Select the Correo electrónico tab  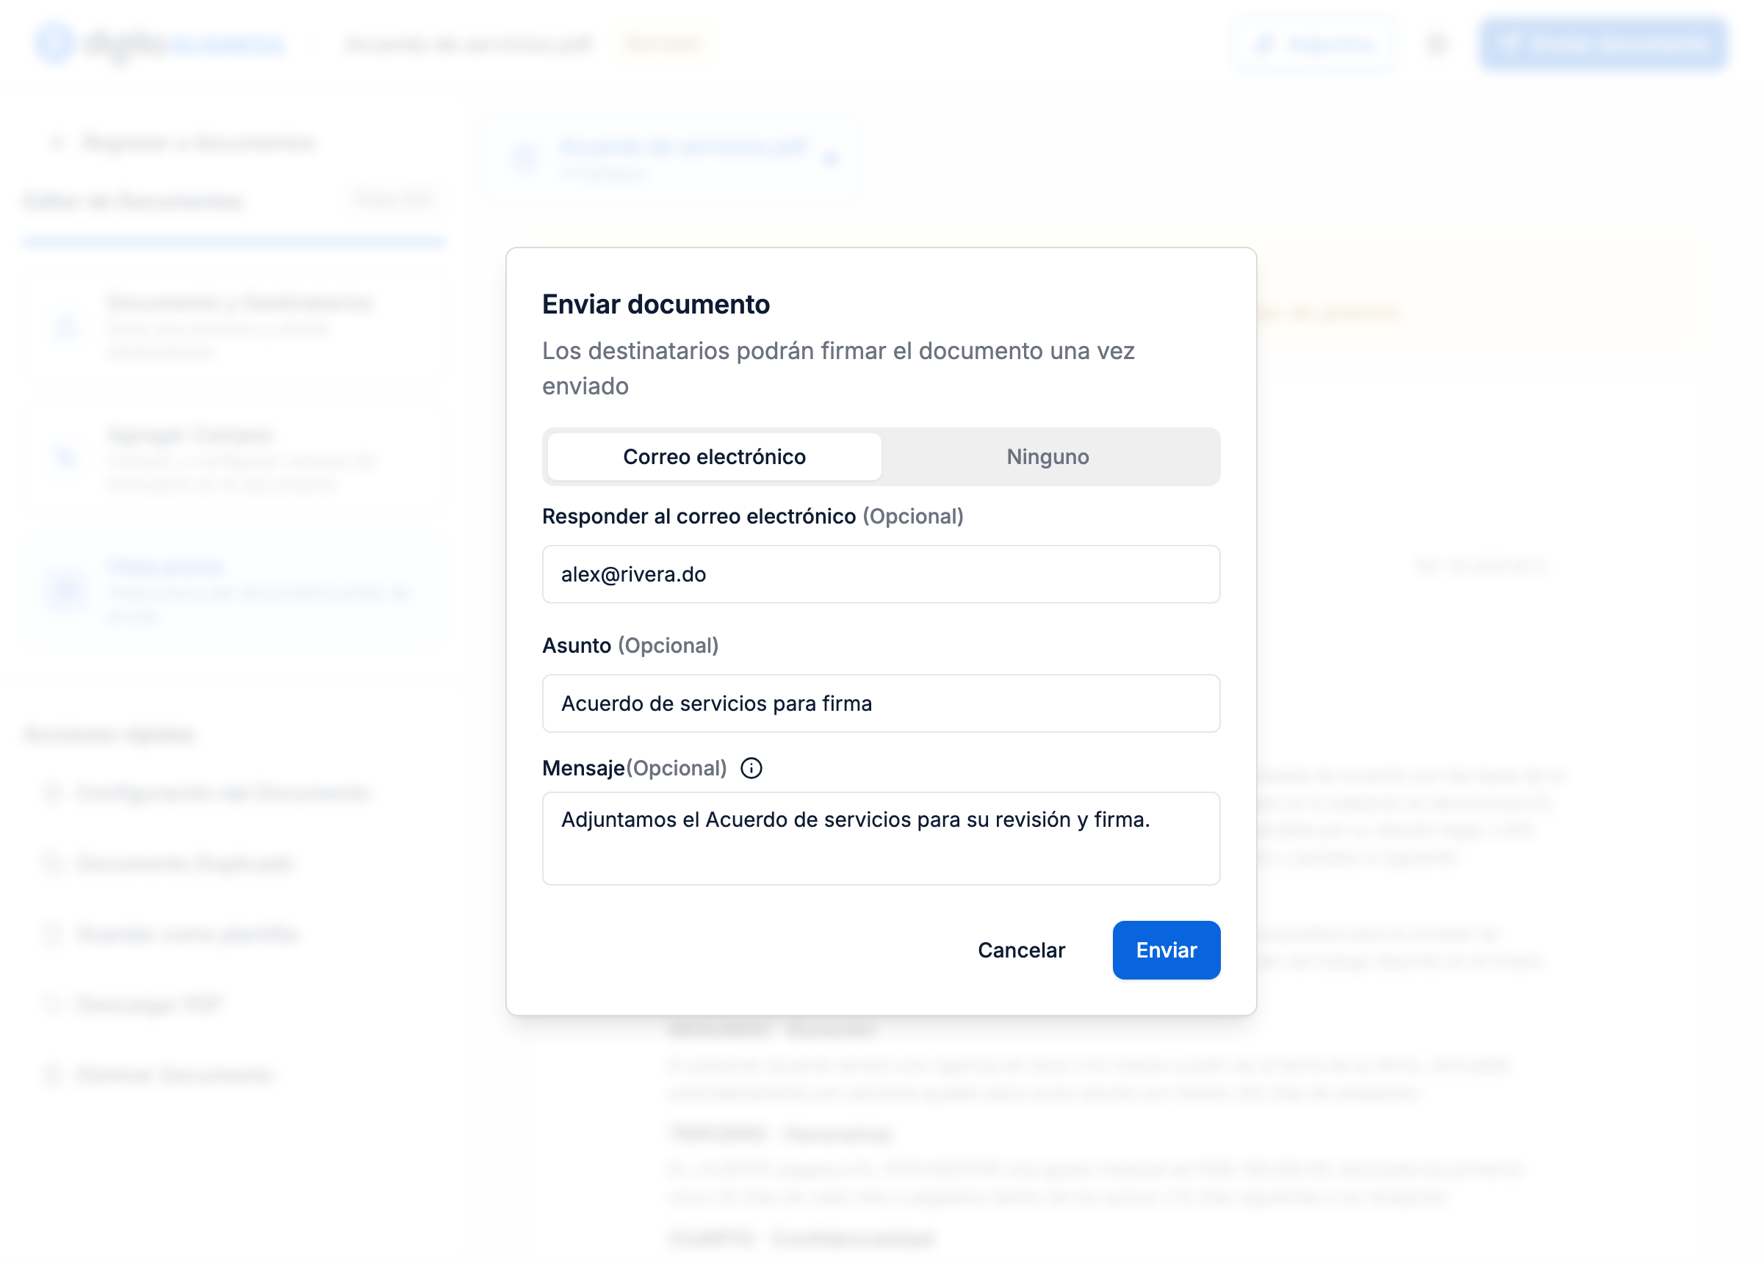(x=713, y=457)
